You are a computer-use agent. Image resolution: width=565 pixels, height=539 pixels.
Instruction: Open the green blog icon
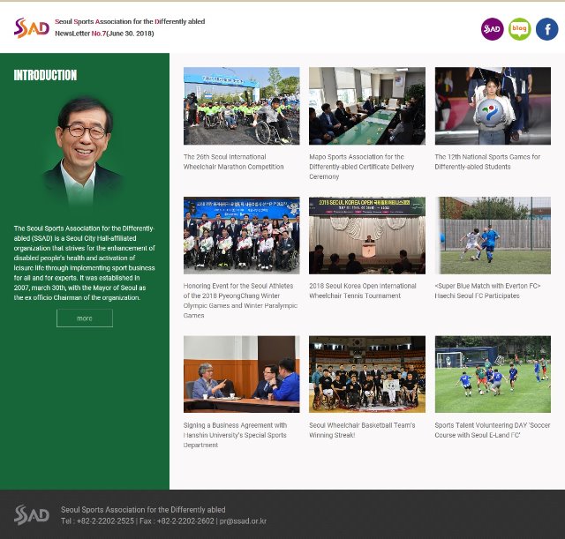pyautogui.click(x=520, y=29)
